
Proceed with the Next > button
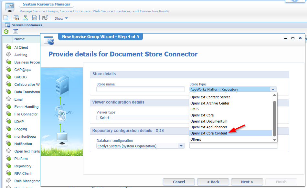pos(247,182)
